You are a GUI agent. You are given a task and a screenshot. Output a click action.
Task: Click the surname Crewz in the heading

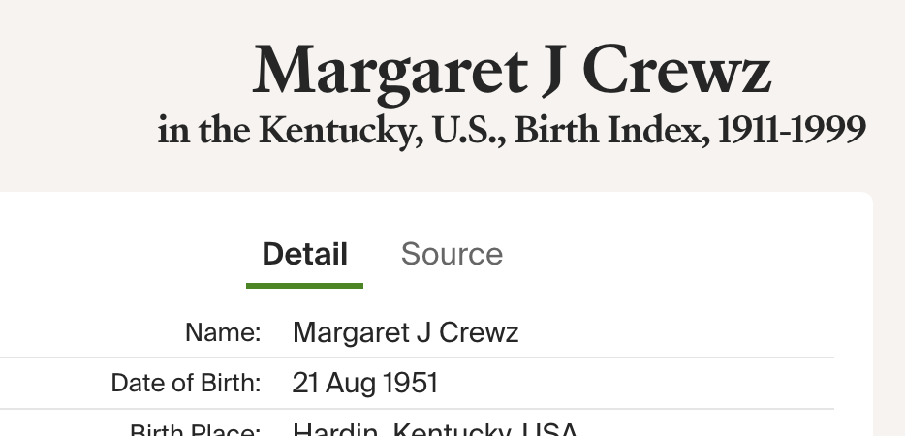(x=677, y=73)
